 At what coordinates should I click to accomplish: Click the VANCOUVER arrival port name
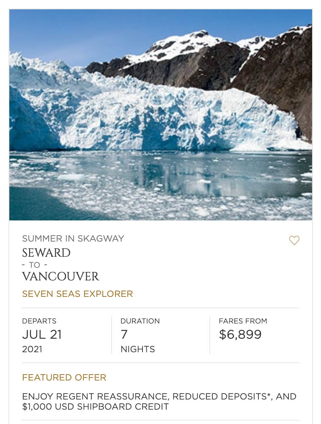pyautogui.click(x=60, y=277)
